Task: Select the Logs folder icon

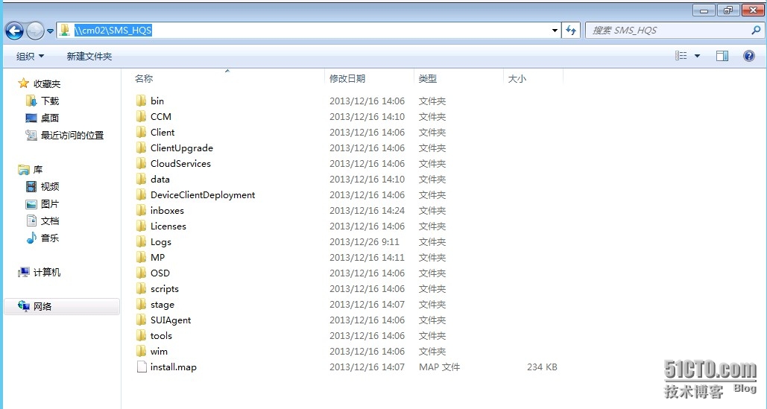Action: coord(141,241)
